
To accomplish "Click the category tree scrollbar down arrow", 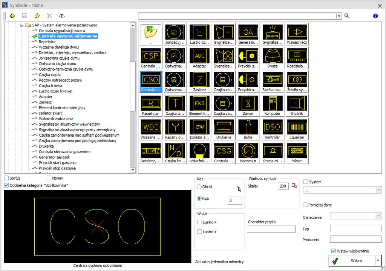I will click(x=133, y=169).
